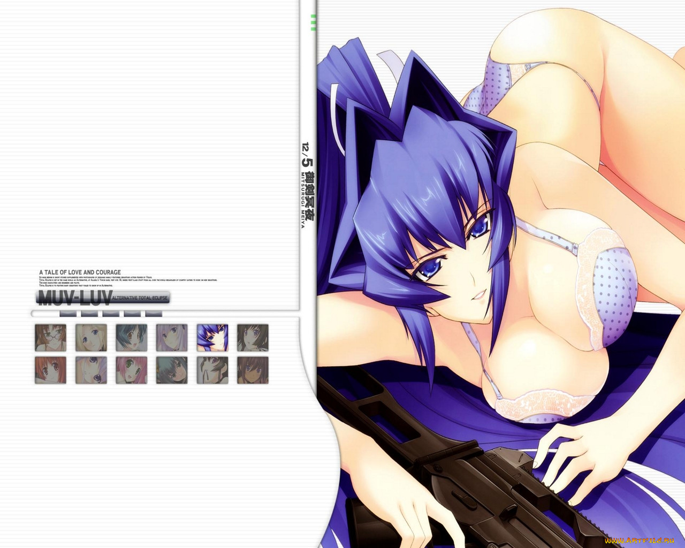
Task: Click the dark brown-haired thumbnail in top row
Action: coord(253,338)
